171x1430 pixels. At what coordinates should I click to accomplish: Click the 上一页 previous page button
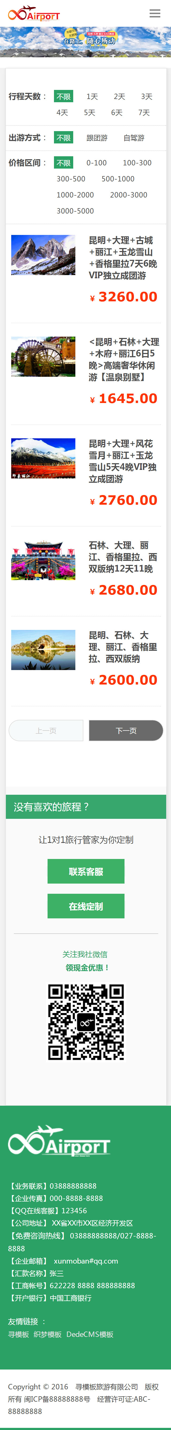[x=46, y=731]
